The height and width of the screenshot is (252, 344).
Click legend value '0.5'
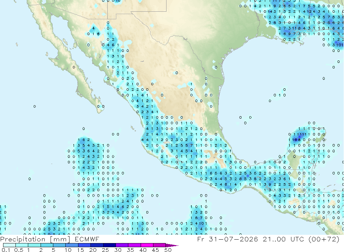click(x=19, y=250)
